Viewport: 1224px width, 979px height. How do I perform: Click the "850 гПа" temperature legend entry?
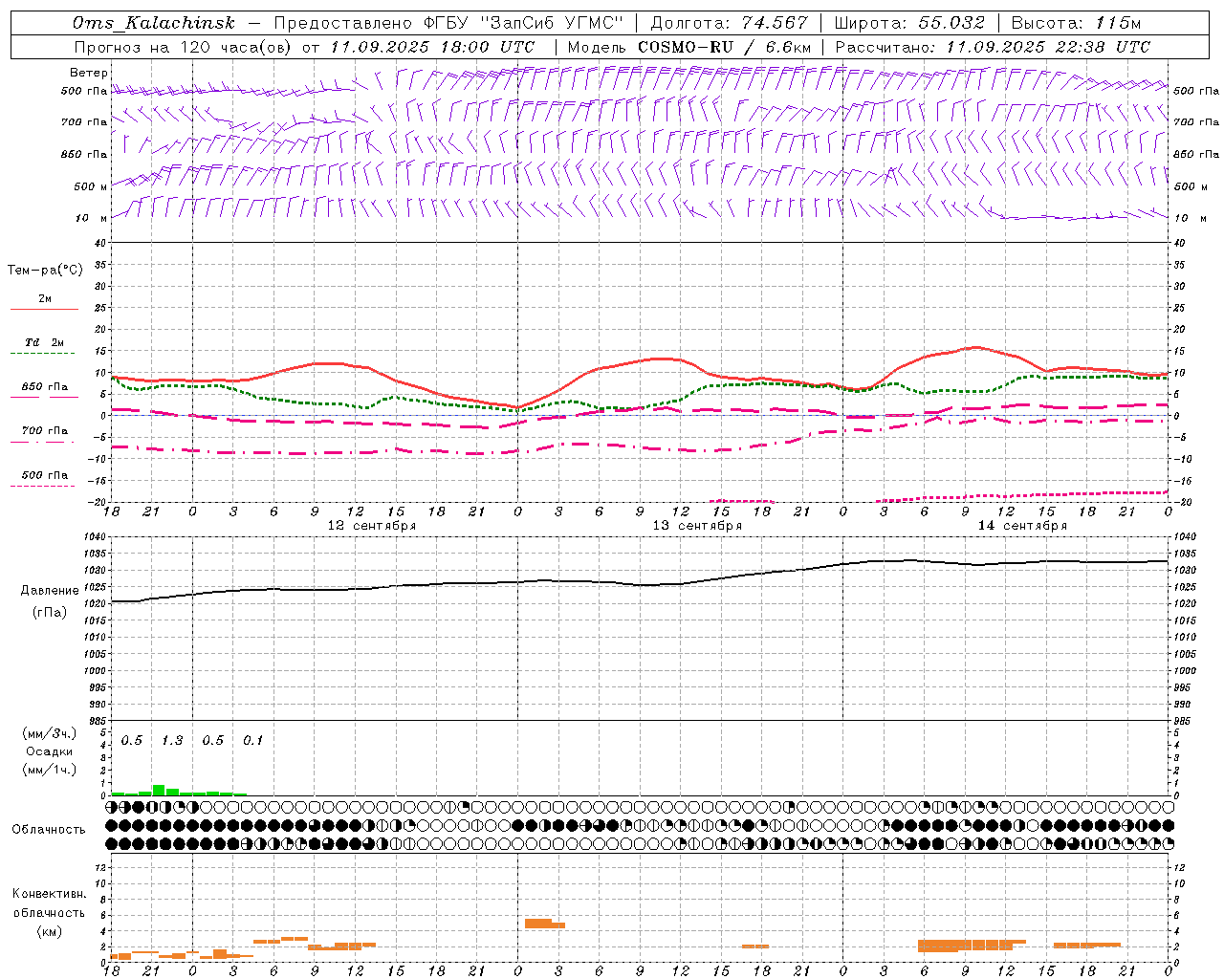(x=45, y=387)
